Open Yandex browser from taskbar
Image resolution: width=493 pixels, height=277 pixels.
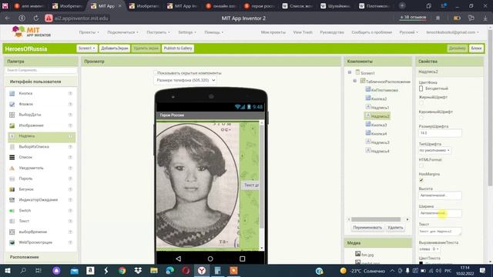[202, 270]
